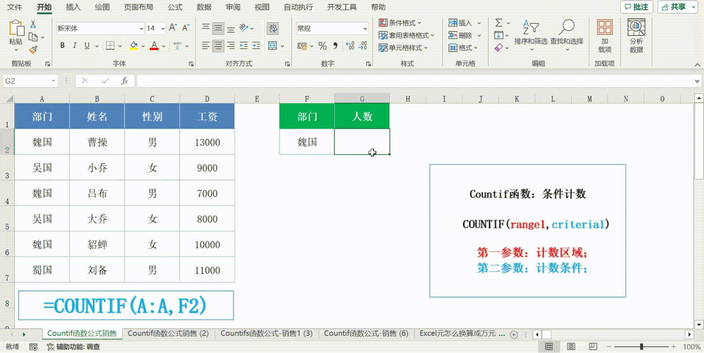Viewport: 704px width, 353px height.
Task: Toggle top vertical alignment
Action: 206,27
